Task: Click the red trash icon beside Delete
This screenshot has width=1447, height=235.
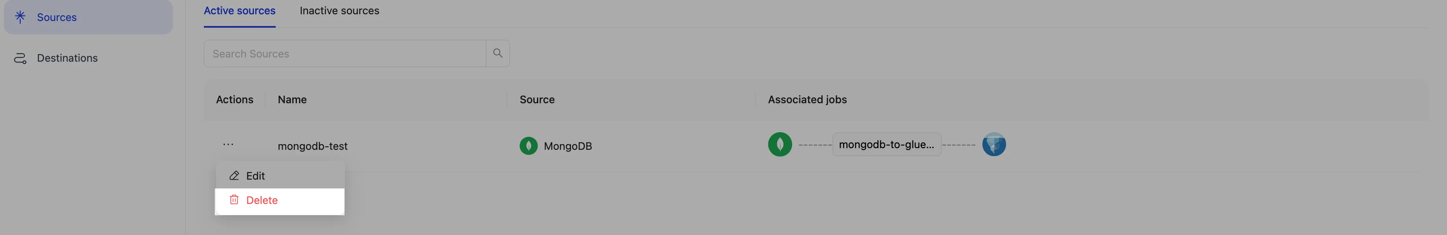Action: coord(234,200)
